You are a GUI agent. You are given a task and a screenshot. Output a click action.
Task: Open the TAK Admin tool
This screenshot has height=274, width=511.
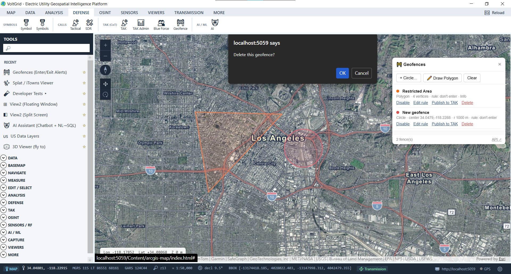[141, 24]
